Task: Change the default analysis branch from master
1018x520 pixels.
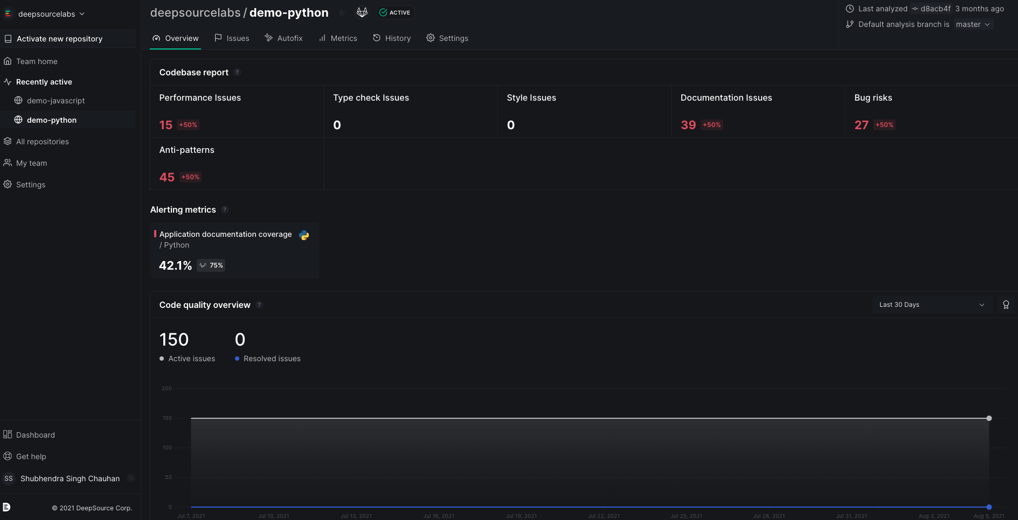Action: tap(973, 24)
